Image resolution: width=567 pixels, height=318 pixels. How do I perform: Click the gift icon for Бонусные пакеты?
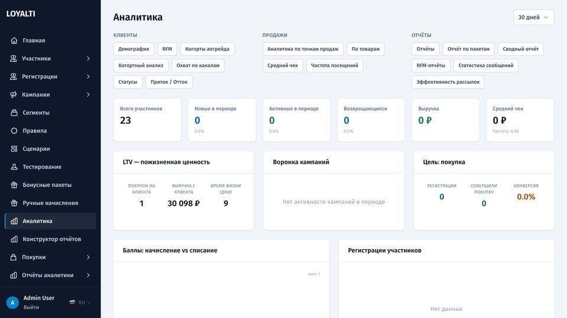tap(14, 184)
